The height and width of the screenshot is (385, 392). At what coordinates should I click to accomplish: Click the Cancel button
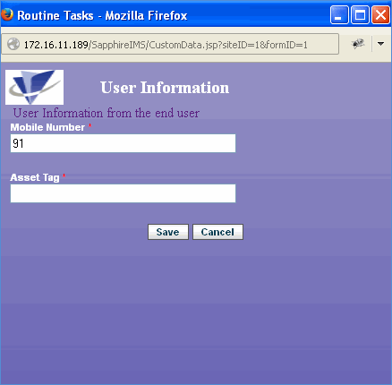(x=217, y=232)
